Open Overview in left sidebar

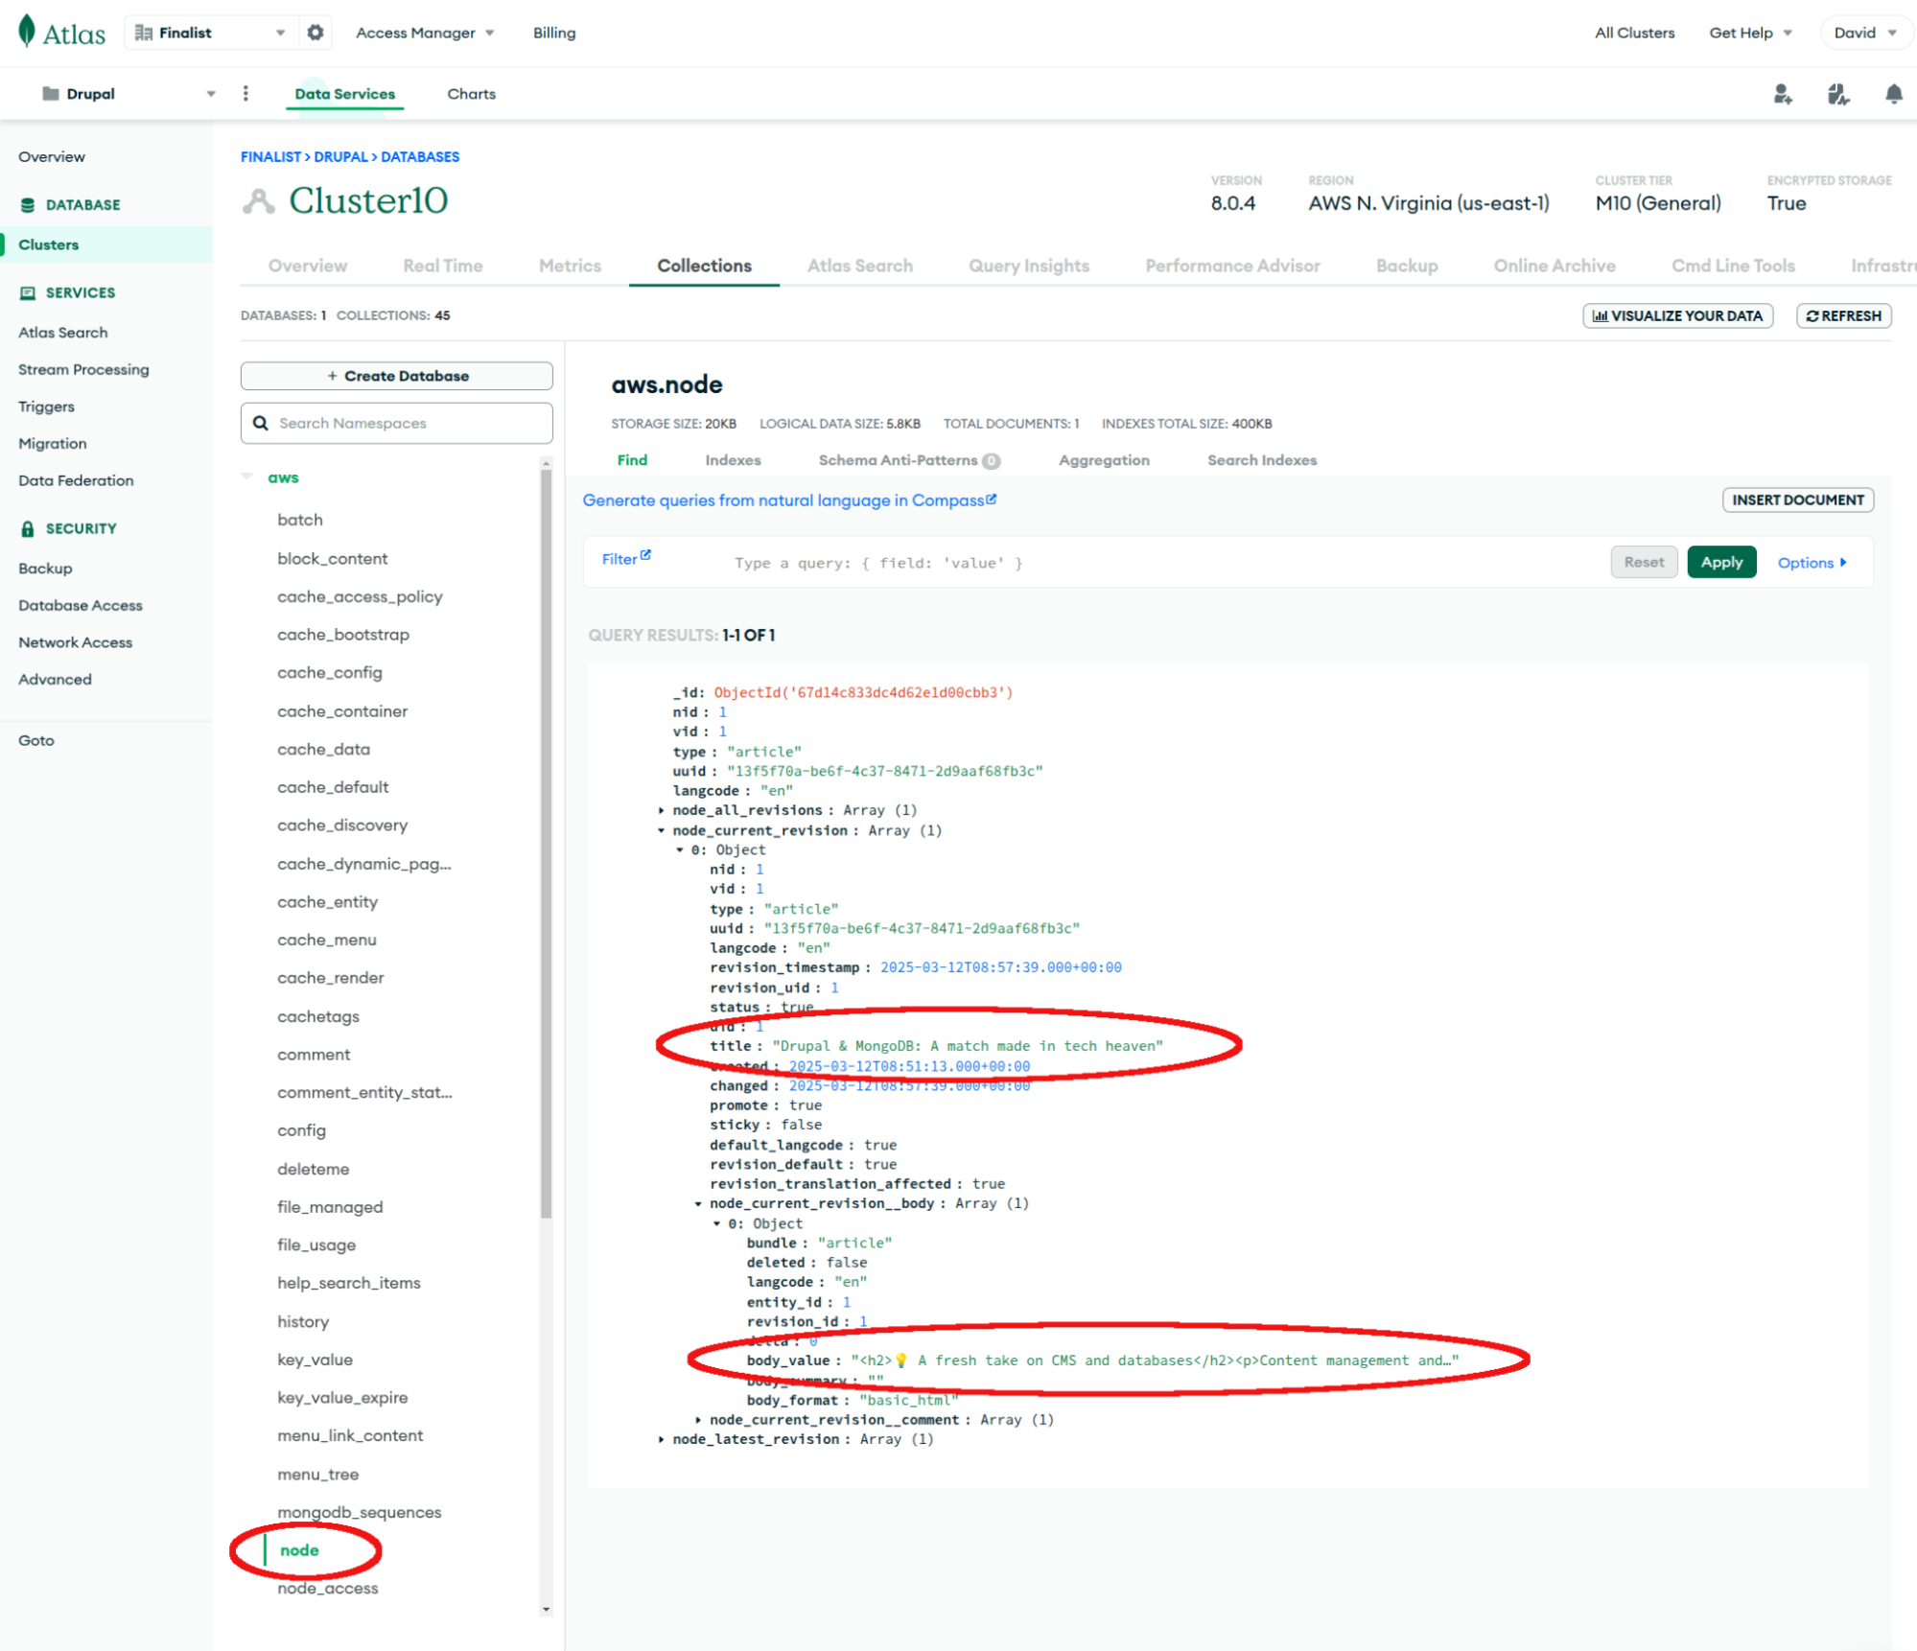point(52,156)
